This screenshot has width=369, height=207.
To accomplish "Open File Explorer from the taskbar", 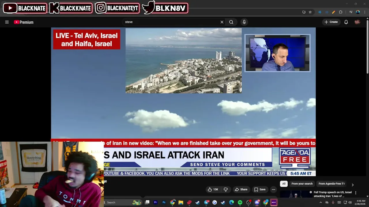I will point(181,202).
